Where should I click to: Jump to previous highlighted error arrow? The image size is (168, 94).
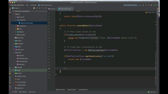point(153,13)
